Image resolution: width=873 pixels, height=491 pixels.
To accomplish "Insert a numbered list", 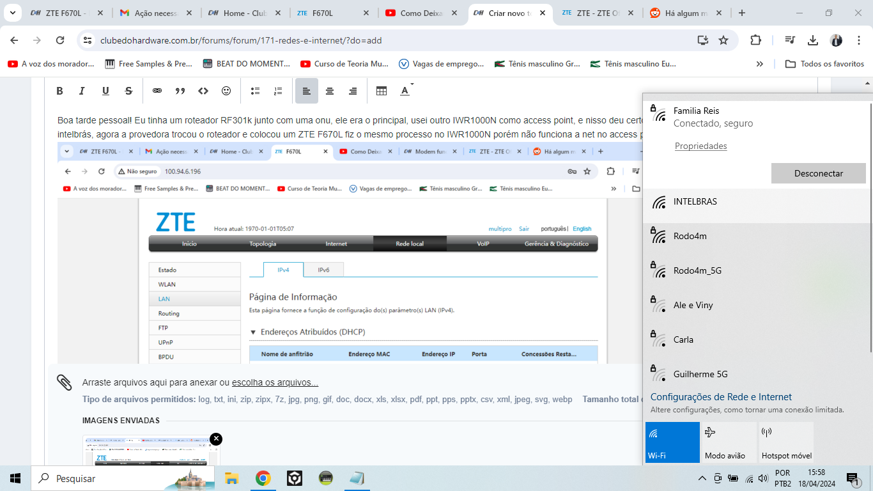I will click(278, 91).
